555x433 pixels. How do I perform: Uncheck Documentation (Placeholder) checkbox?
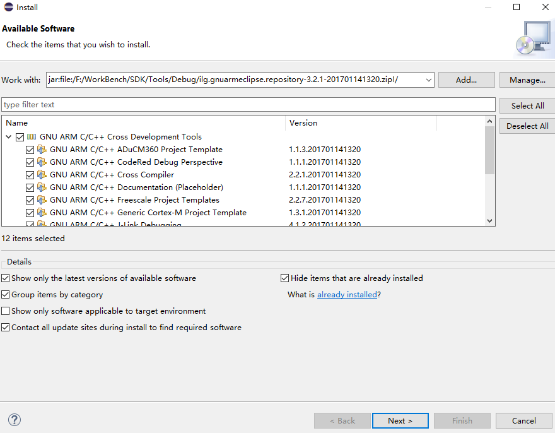pos(30,188)
